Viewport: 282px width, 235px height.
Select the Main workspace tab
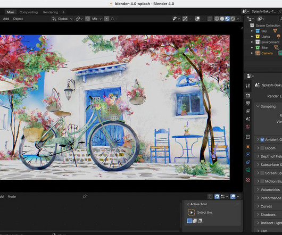[11, 12]
